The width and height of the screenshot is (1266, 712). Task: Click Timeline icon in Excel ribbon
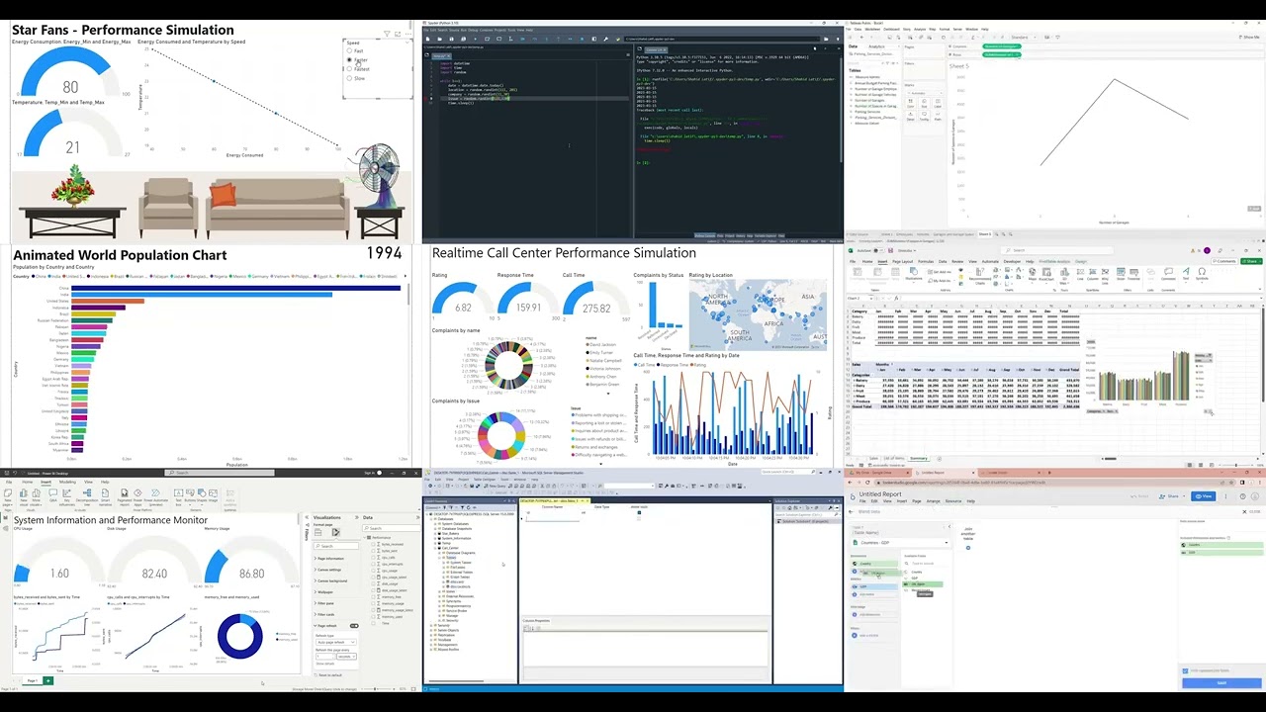coord(1133,275)
